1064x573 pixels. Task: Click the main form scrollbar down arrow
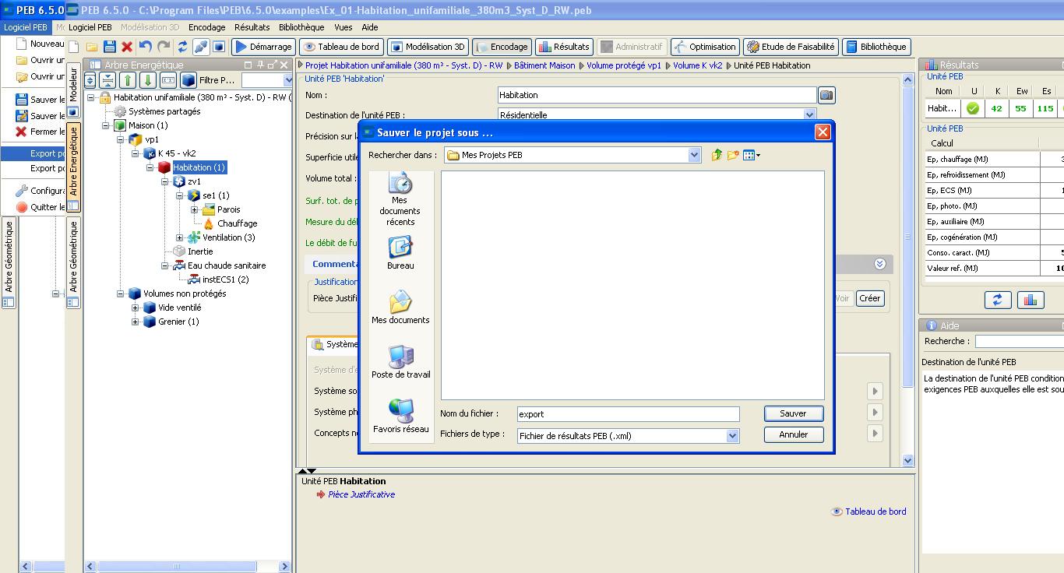pos(907,460)
